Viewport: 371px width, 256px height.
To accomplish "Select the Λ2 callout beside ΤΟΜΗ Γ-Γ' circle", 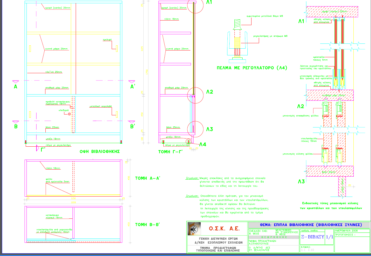I will tap(210, 92).
